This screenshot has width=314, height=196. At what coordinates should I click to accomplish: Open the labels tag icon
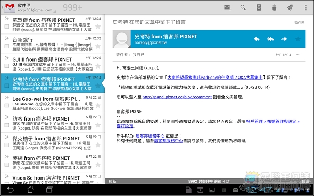click(x=290, y=7)
